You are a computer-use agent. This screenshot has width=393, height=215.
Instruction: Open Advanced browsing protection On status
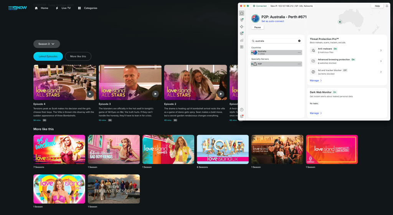click(x=353, y=60)
